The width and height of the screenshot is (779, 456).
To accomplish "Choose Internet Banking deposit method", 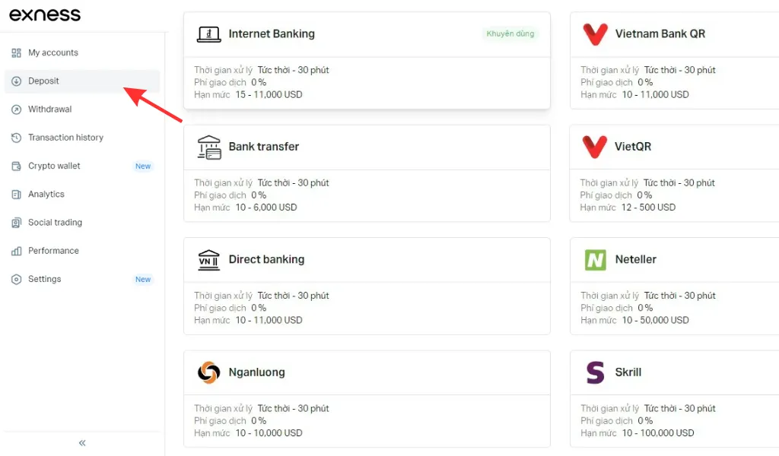I will click(x=367, y=61).
